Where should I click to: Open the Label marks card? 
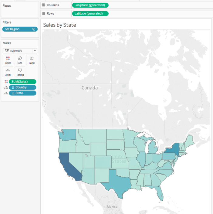pyautogui.click(x=32, y=60)
